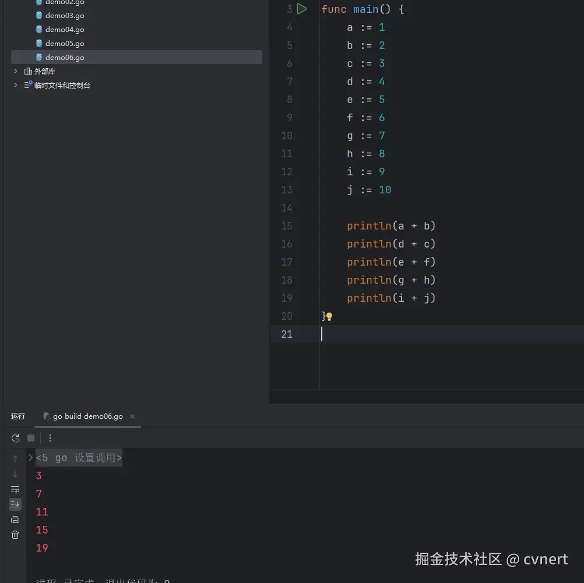Expand the 临时文件和控制台 tree node

tap(15, 85)
